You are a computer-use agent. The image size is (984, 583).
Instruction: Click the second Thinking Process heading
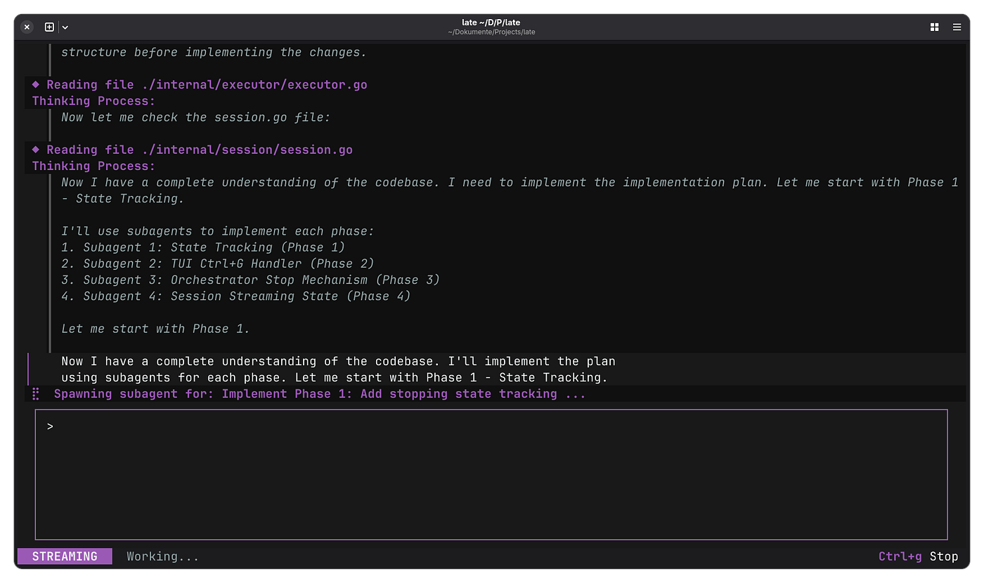(93, 166)
